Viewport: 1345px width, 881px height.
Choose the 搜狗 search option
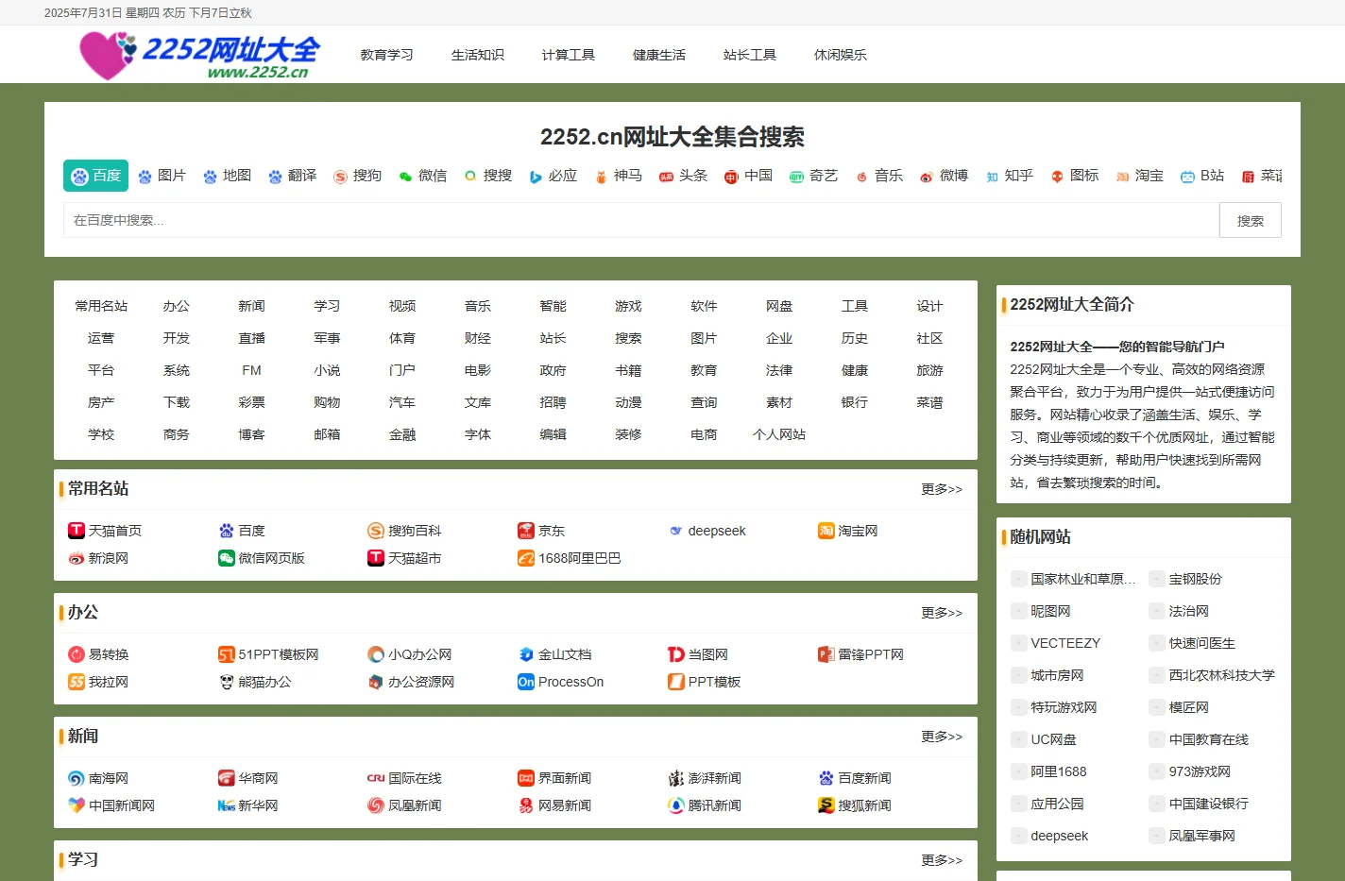[x=357, y=176]
